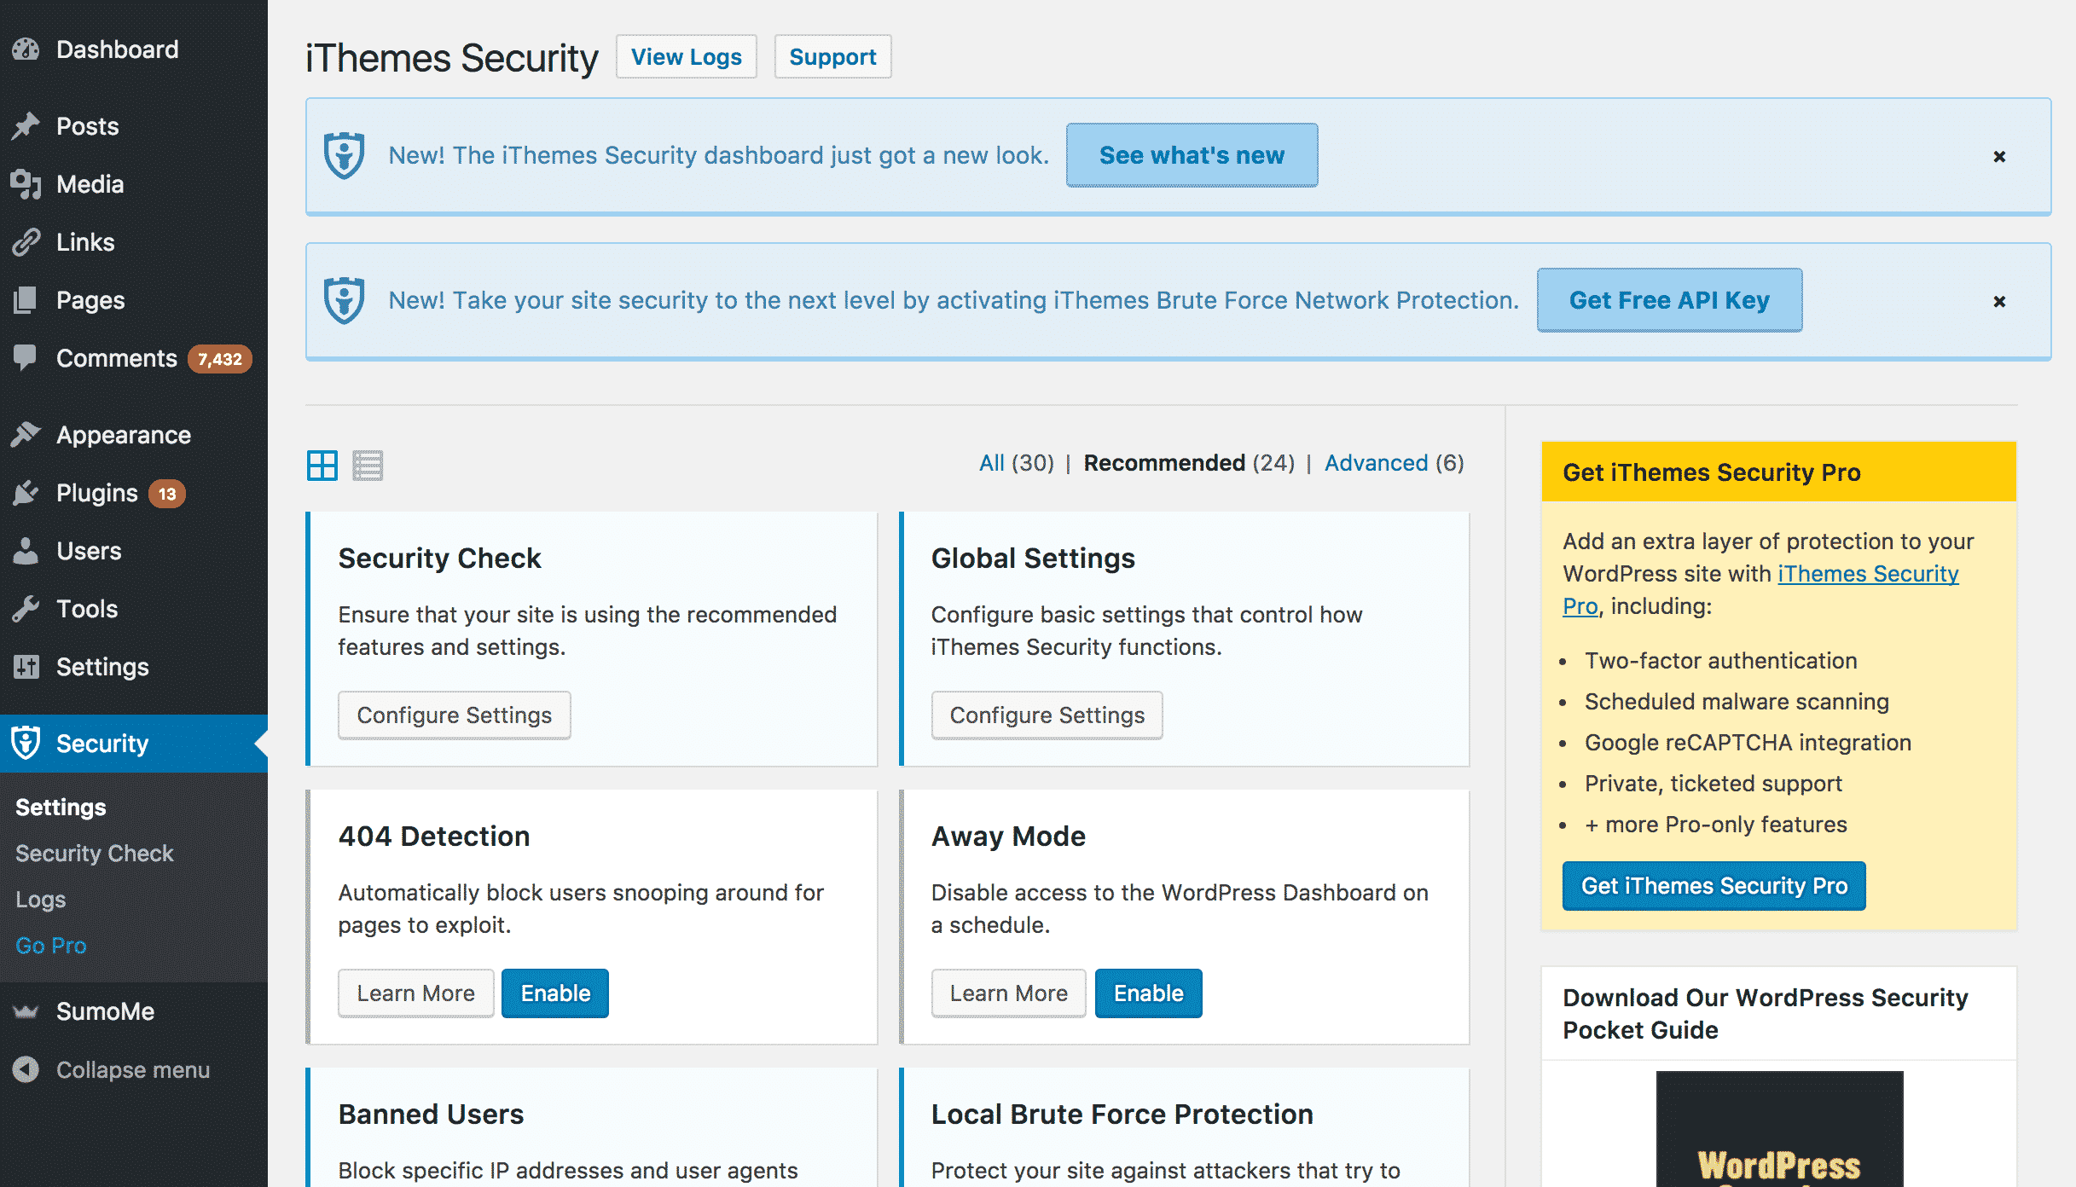Open iThemes Security Pro text link
The width and height of the screenshot is (2076, 1187).
(x=1867, y=574)
